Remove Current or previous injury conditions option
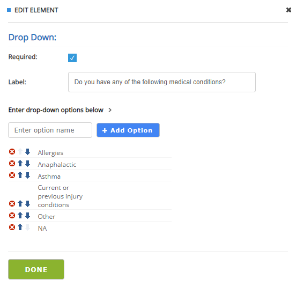The height and width of the screenshot is (294, 296). tap(12, 204)
